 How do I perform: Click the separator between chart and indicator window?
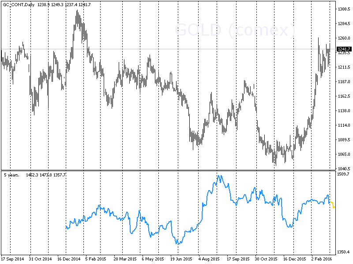coord(176,170)
